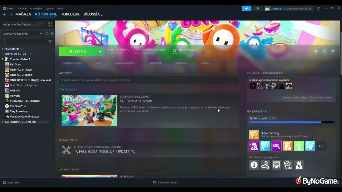The height and width of the screenshot is (192, 342).
Task: Open the Arkadaşlar menu
Action: [36, 9]
